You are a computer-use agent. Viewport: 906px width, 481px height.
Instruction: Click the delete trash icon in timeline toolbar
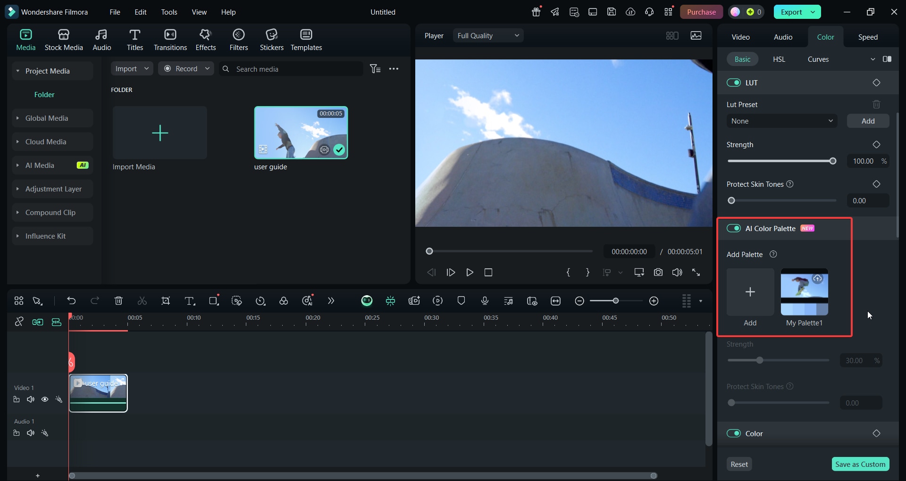pos(118,301)
